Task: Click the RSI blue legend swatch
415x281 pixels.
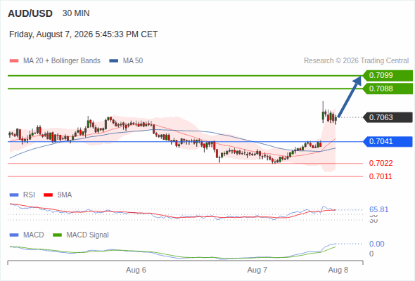Action: pyautogui.click(x=14, y=195)
